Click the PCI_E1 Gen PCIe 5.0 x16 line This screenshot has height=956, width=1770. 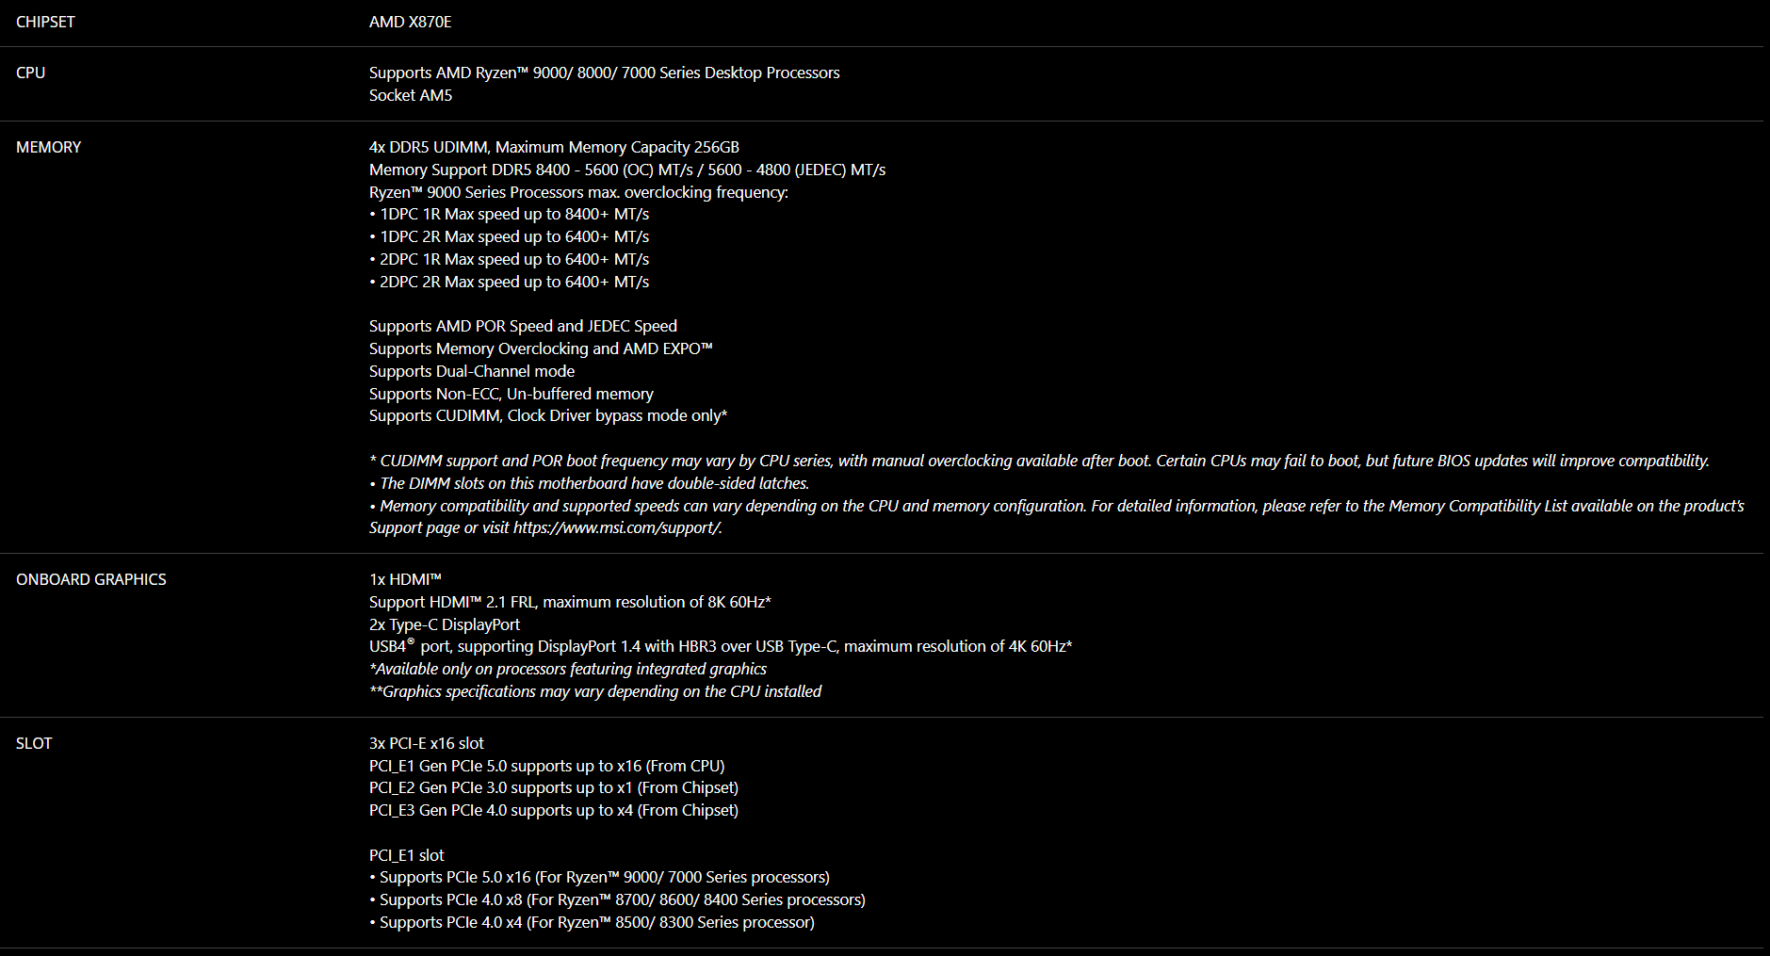pyautogui.click(x=546, y=766)
